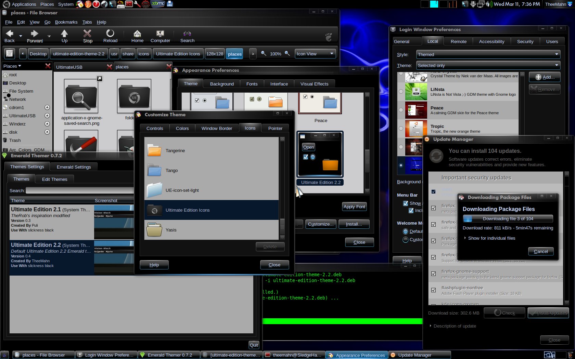The image size is (575, 359).
Task: Open Back history dropdown arrow
Action: click(x=21, y=36)
